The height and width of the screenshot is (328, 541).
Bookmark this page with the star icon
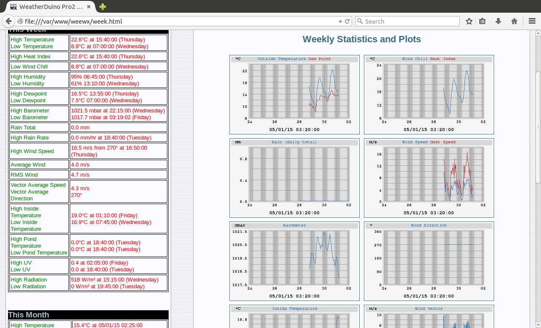[x=469, y=21]
